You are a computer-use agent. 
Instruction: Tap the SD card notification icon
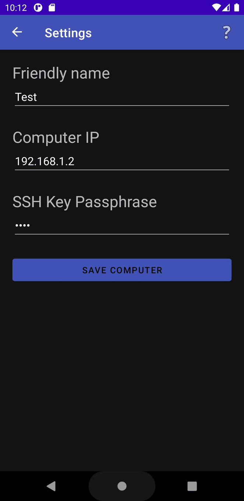click(52, 7)
